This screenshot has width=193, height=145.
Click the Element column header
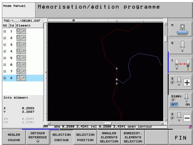(29, 25)
